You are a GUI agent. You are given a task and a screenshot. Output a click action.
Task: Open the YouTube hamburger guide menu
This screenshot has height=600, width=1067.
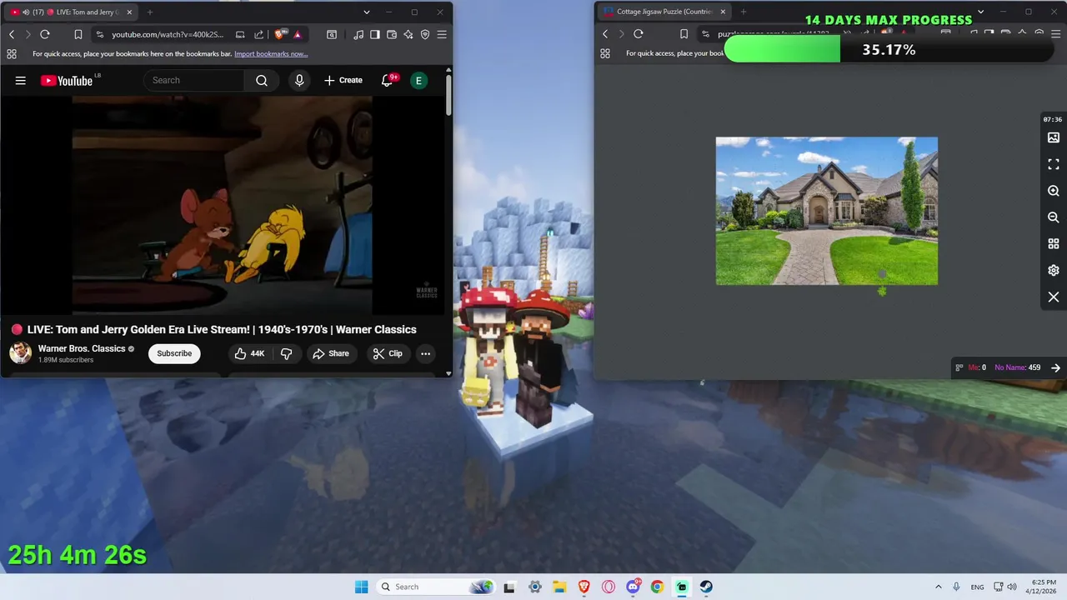21,80
